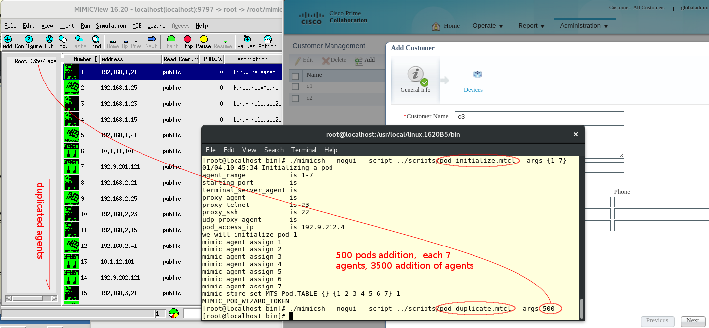Click the horizontal scrollbar under the Root tree
This screenshot has width=709, height=328.
(32, 299)
